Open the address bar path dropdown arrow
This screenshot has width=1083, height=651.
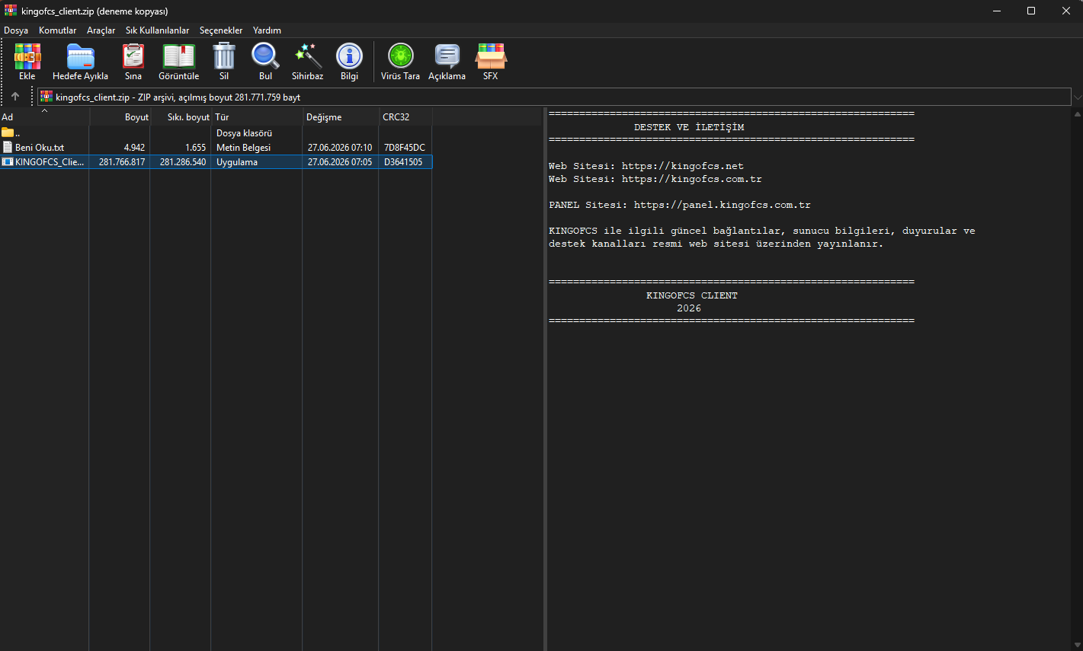(1077, 97)
